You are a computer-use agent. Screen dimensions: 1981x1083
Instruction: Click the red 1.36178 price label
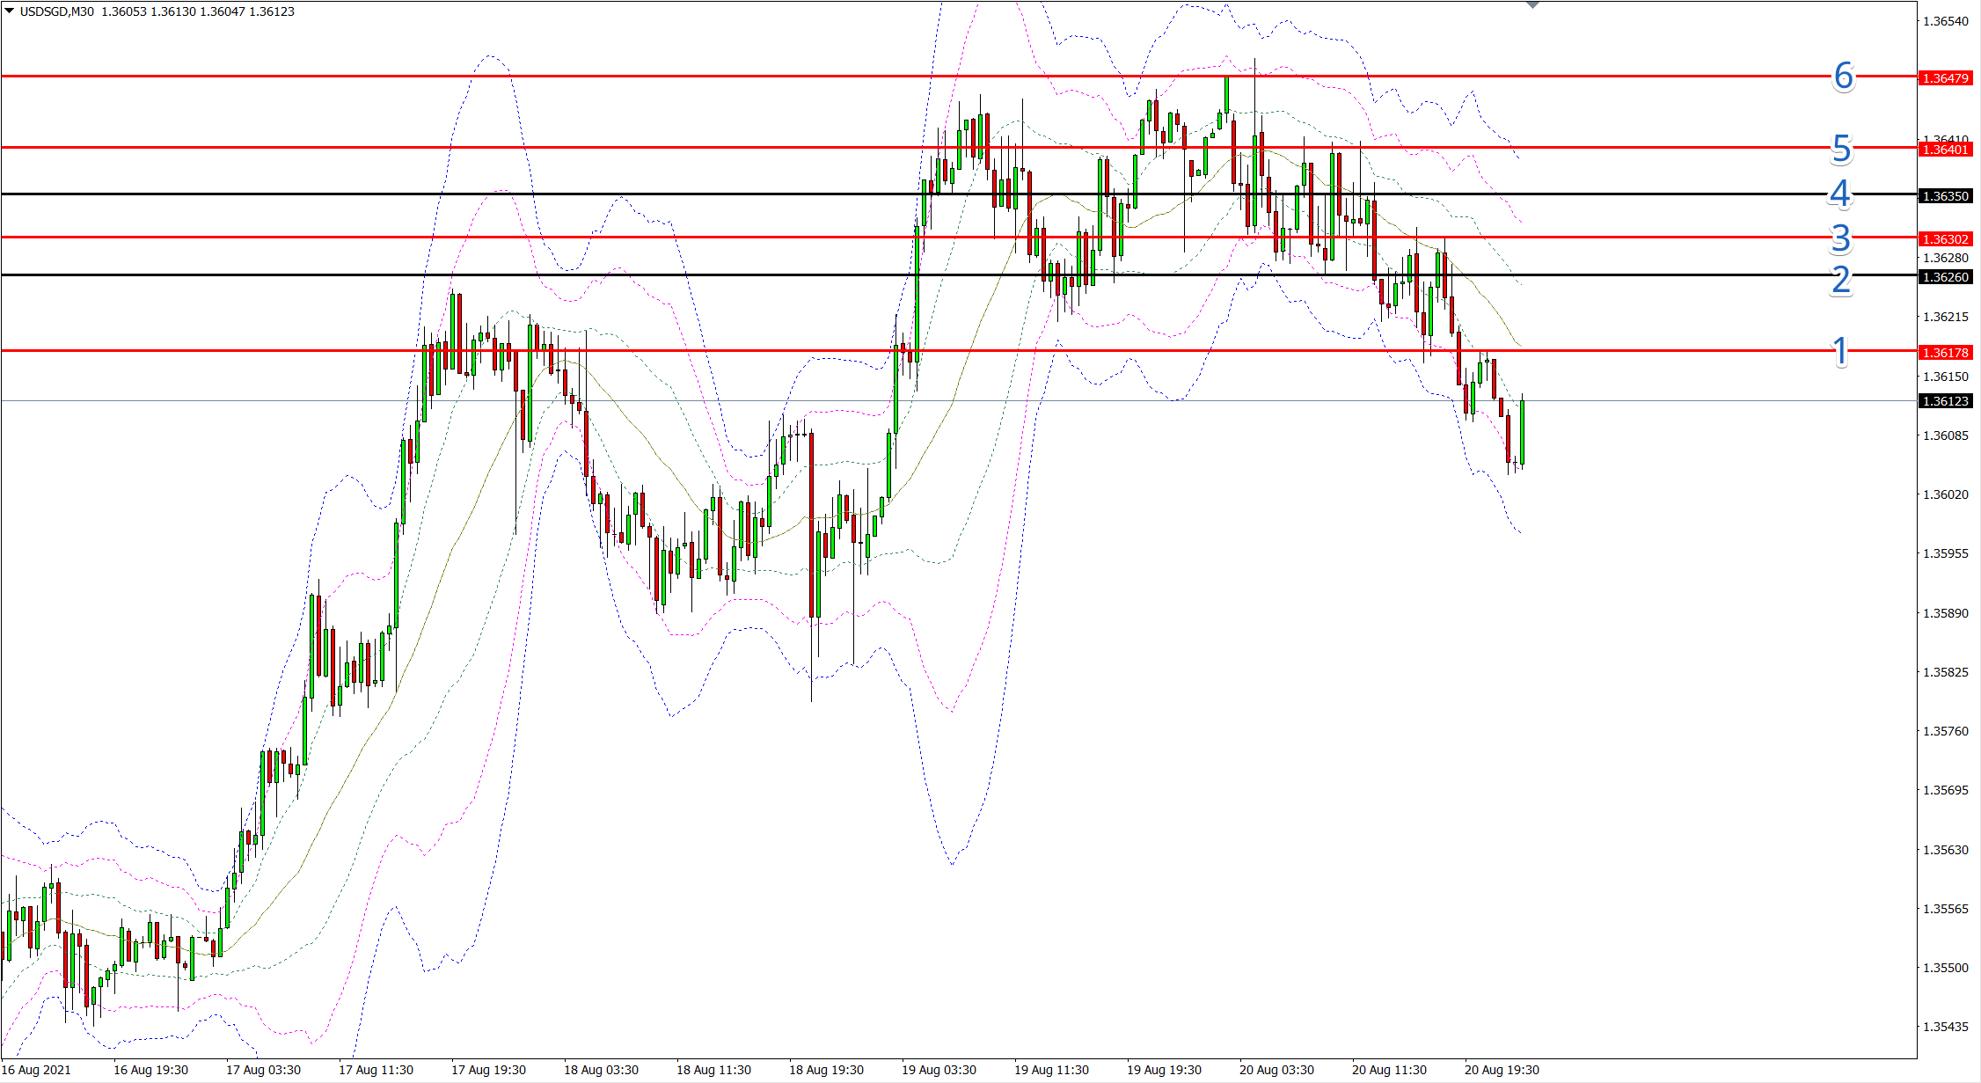pyautogui.click(x=1945, y=353)
